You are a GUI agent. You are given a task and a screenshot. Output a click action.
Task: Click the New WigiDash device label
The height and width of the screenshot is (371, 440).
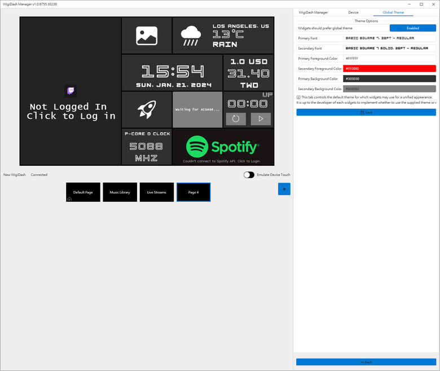14,175
